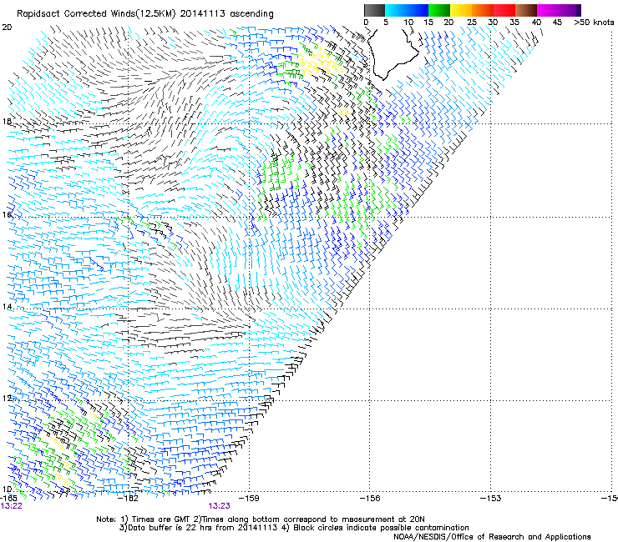Click the '20141113 ascending' date text in title
Viewport: 618px width, 542px height.
pyautogui.click(x=226, y=13)
